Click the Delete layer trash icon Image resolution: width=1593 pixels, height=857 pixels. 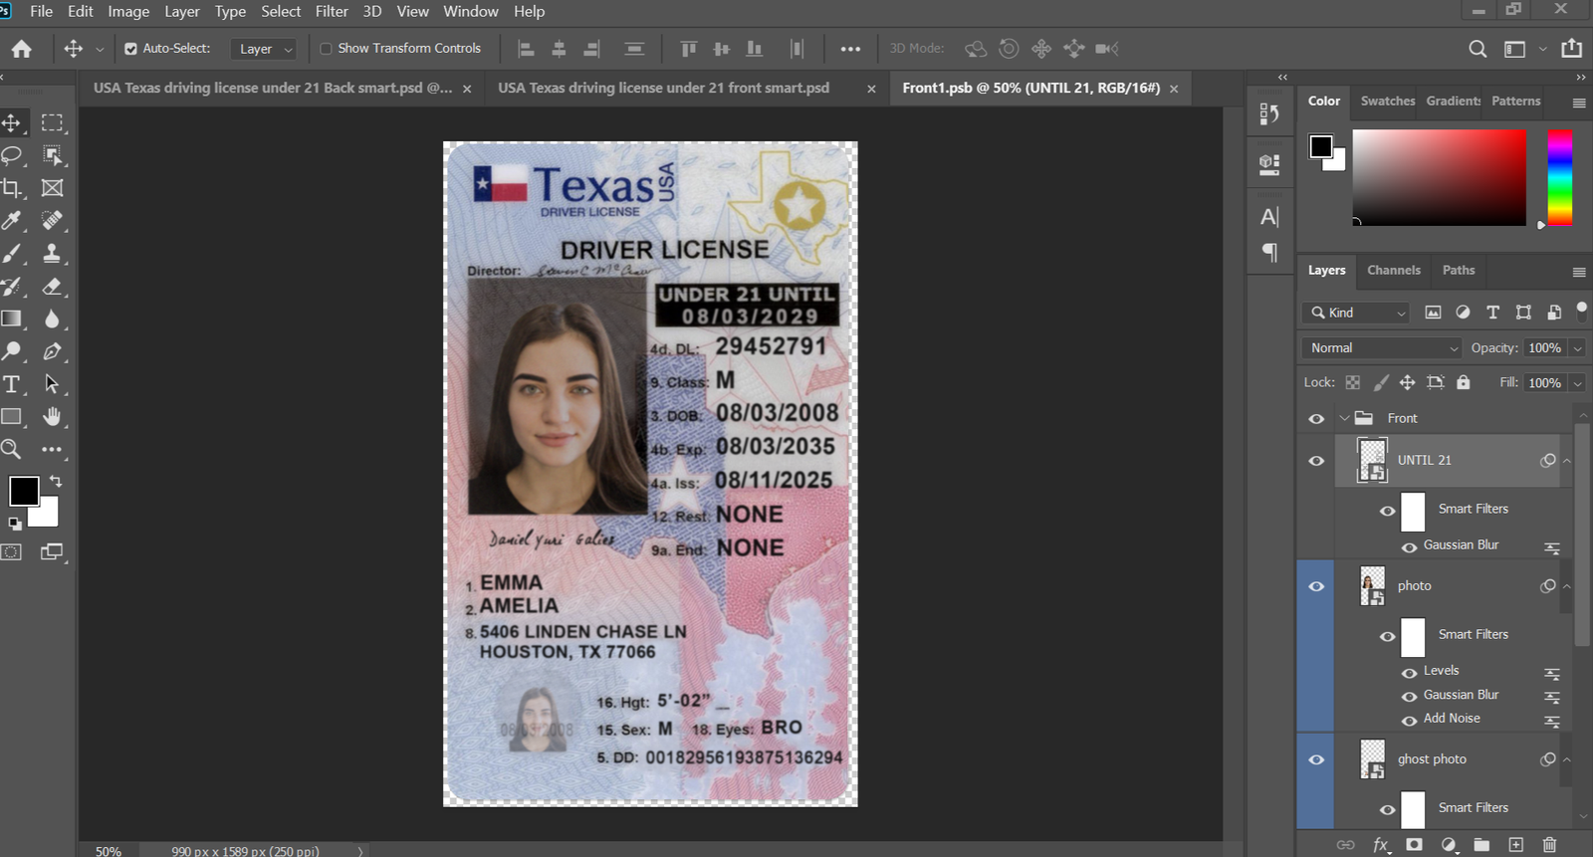click(1549, 845)
